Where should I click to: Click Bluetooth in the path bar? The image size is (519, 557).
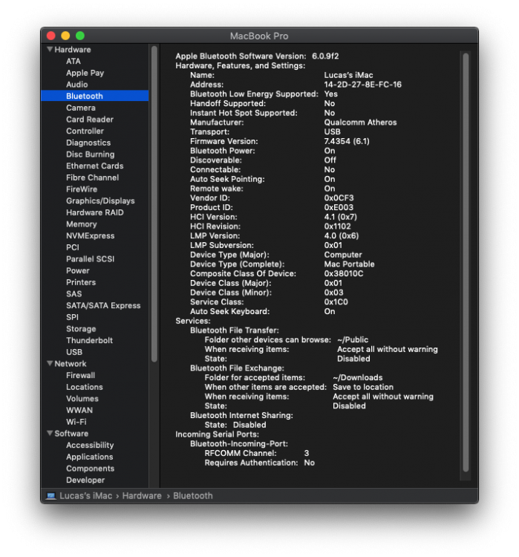click(193, 496)
